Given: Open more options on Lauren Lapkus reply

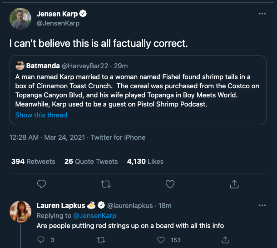Looking at the screenshot, I should [262, 205].
